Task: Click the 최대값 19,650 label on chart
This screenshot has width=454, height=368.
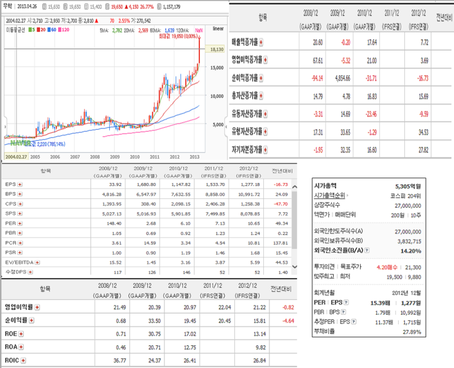Action: pyautogui.click(x=179, y=36)
